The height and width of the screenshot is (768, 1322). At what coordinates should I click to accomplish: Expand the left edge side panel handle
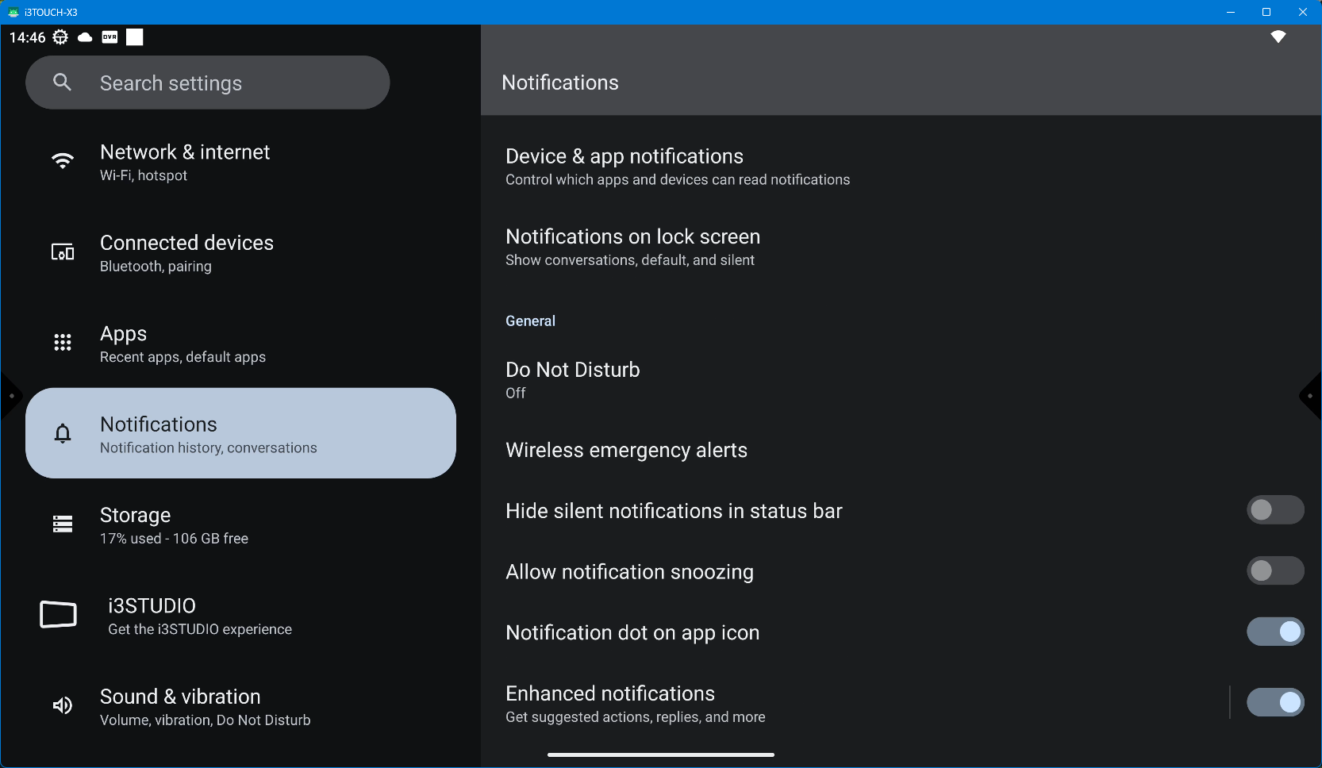click(x=10, y=396)
